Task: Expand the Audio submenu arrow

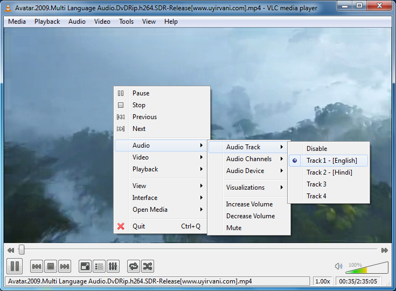Action: 202,145
